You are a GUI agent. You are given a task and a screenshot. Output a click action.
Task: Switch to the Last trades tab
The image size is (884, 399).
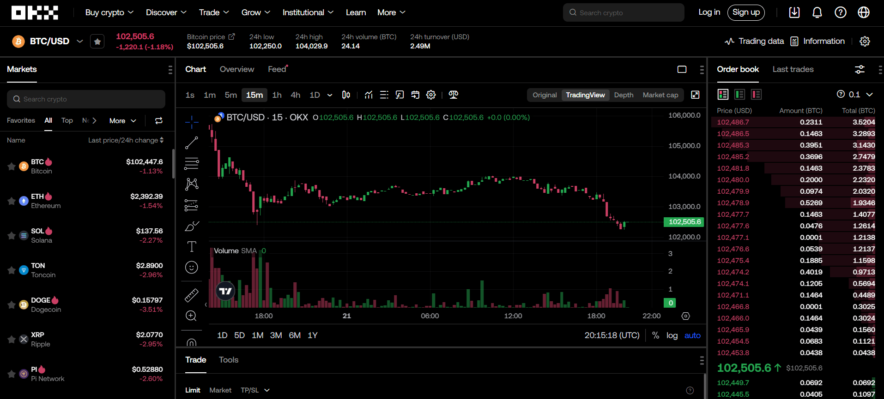(793, 69)
